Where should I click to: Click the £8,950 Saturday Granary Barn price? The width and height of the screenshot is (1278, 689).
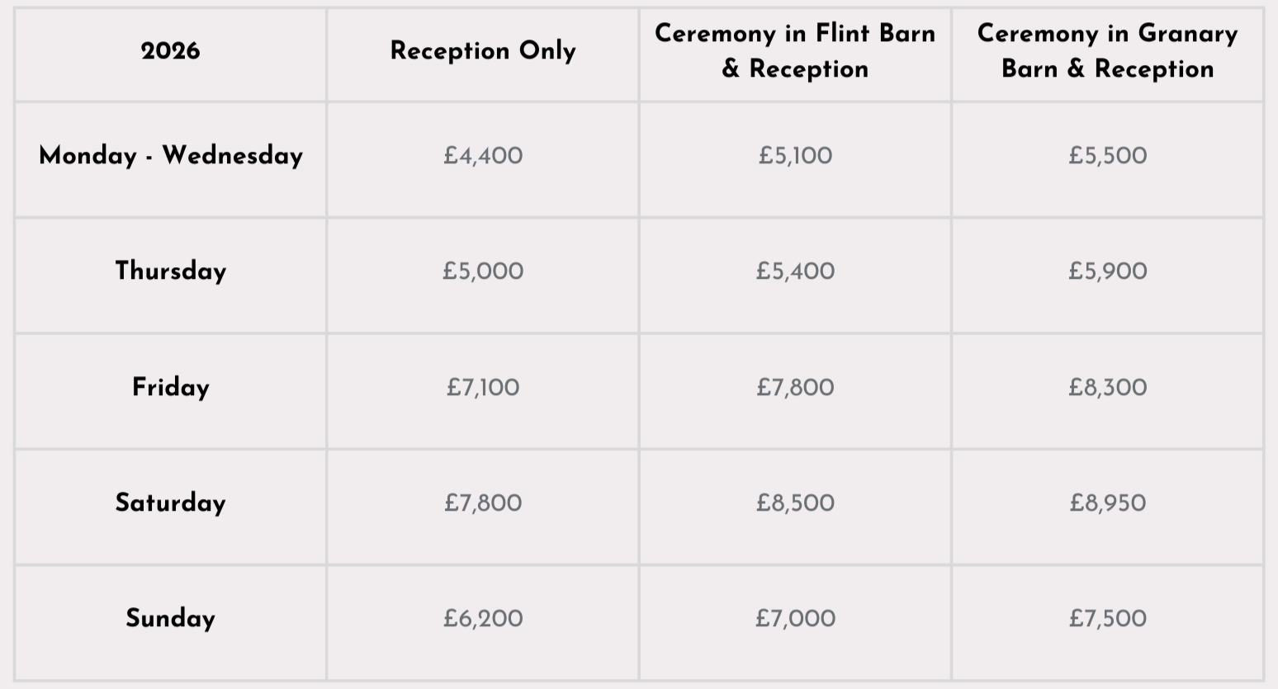(x=1107, y=503)
